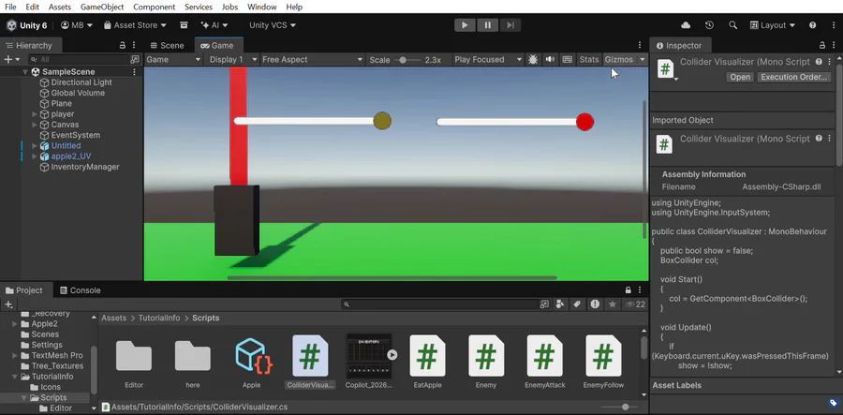Click Project panel add asset plus button
This screenshot has width=843, height=415.
point(8,304)
